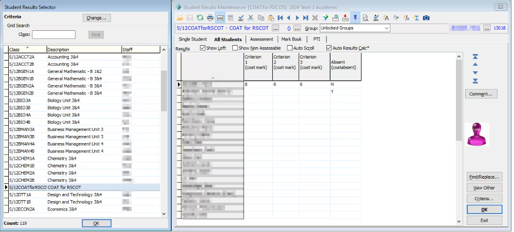Click the spell check icon beside calculator
Viewport: 514px width, 232px height.
pos(241,18)
